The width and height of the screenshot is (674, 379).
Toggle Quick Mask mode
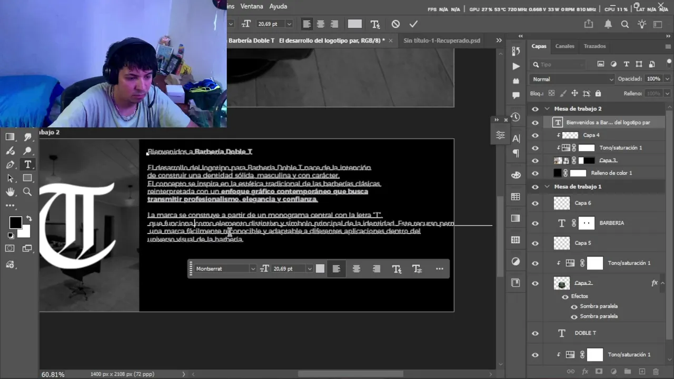[x=10, y=248]
